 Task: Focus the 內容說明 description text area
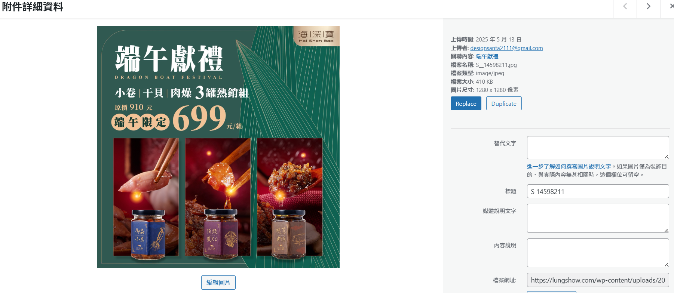tap(598, 253)
